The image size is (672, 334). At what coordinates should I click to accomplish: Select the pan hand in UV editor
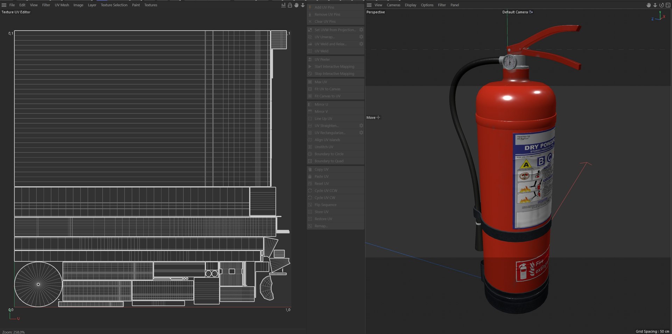[296, 5]
